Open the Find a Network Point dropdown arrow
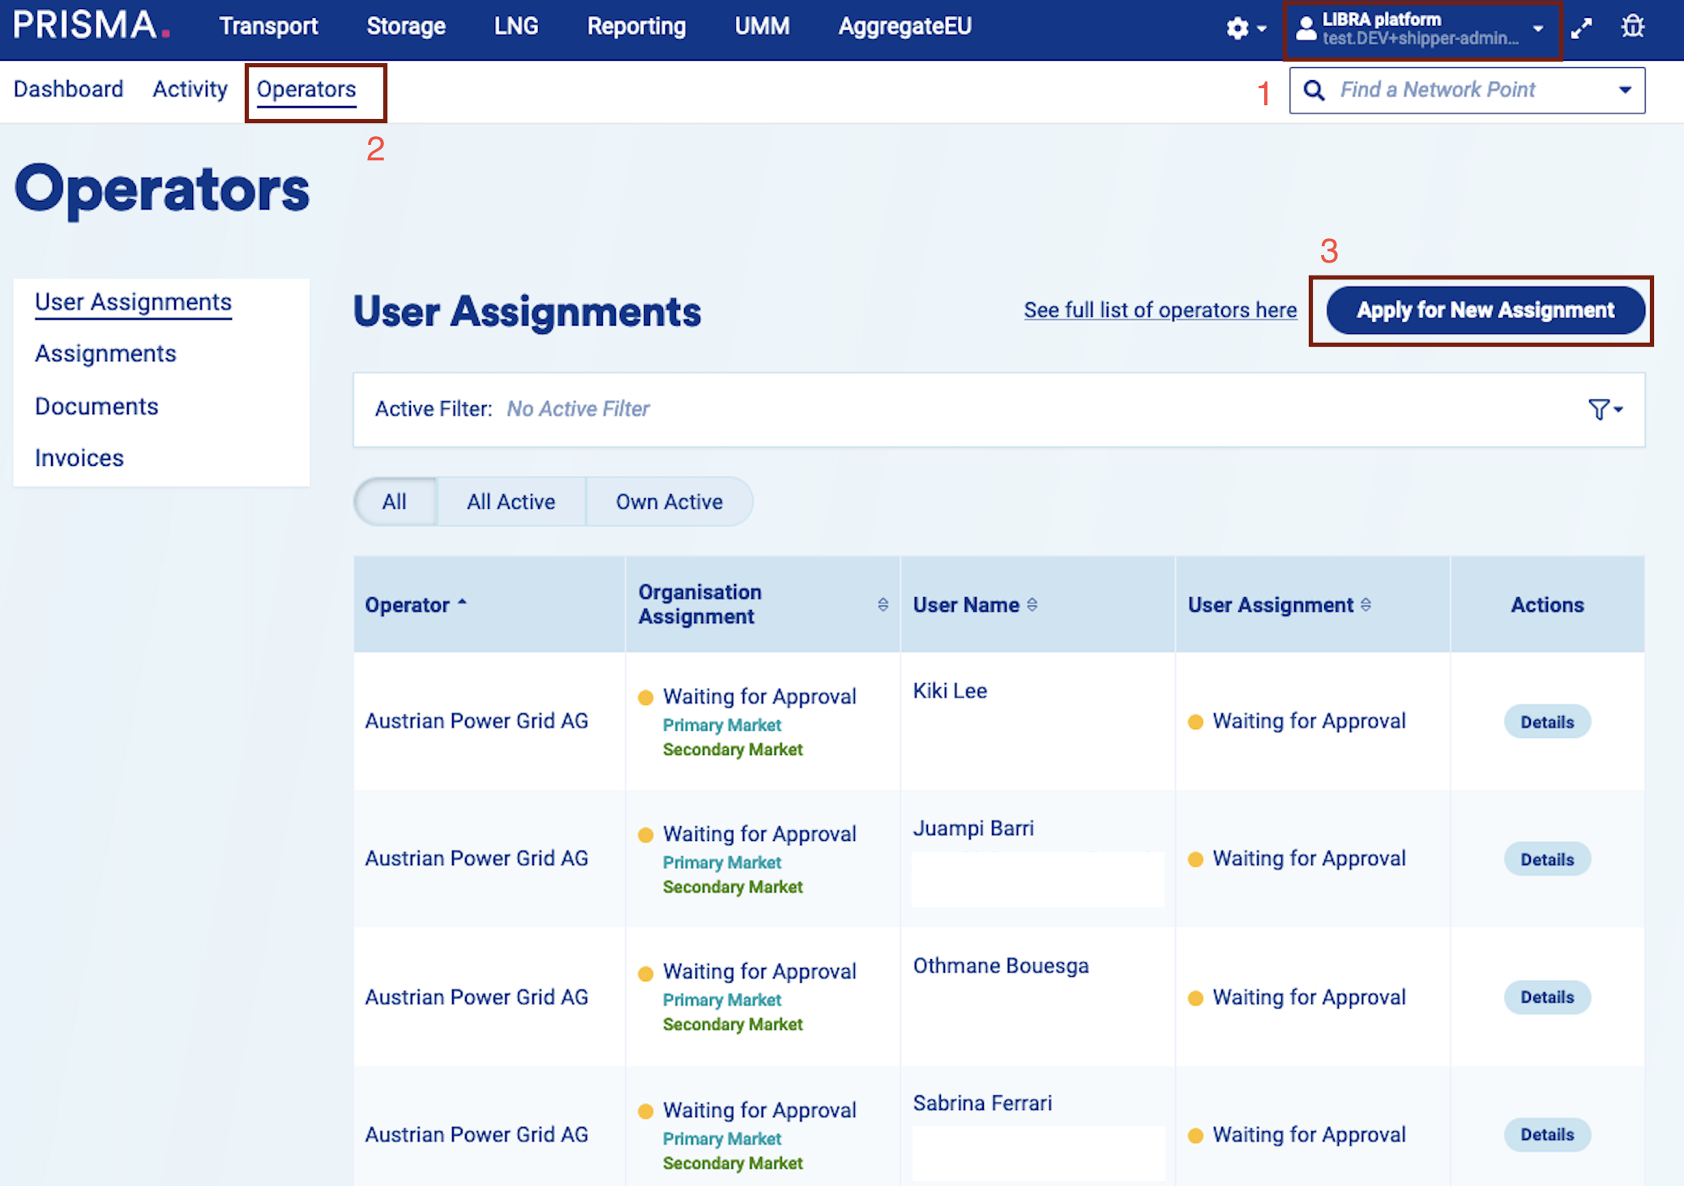Image resolution: width=1684 pixels, height=1186 pixels. 1625,90
